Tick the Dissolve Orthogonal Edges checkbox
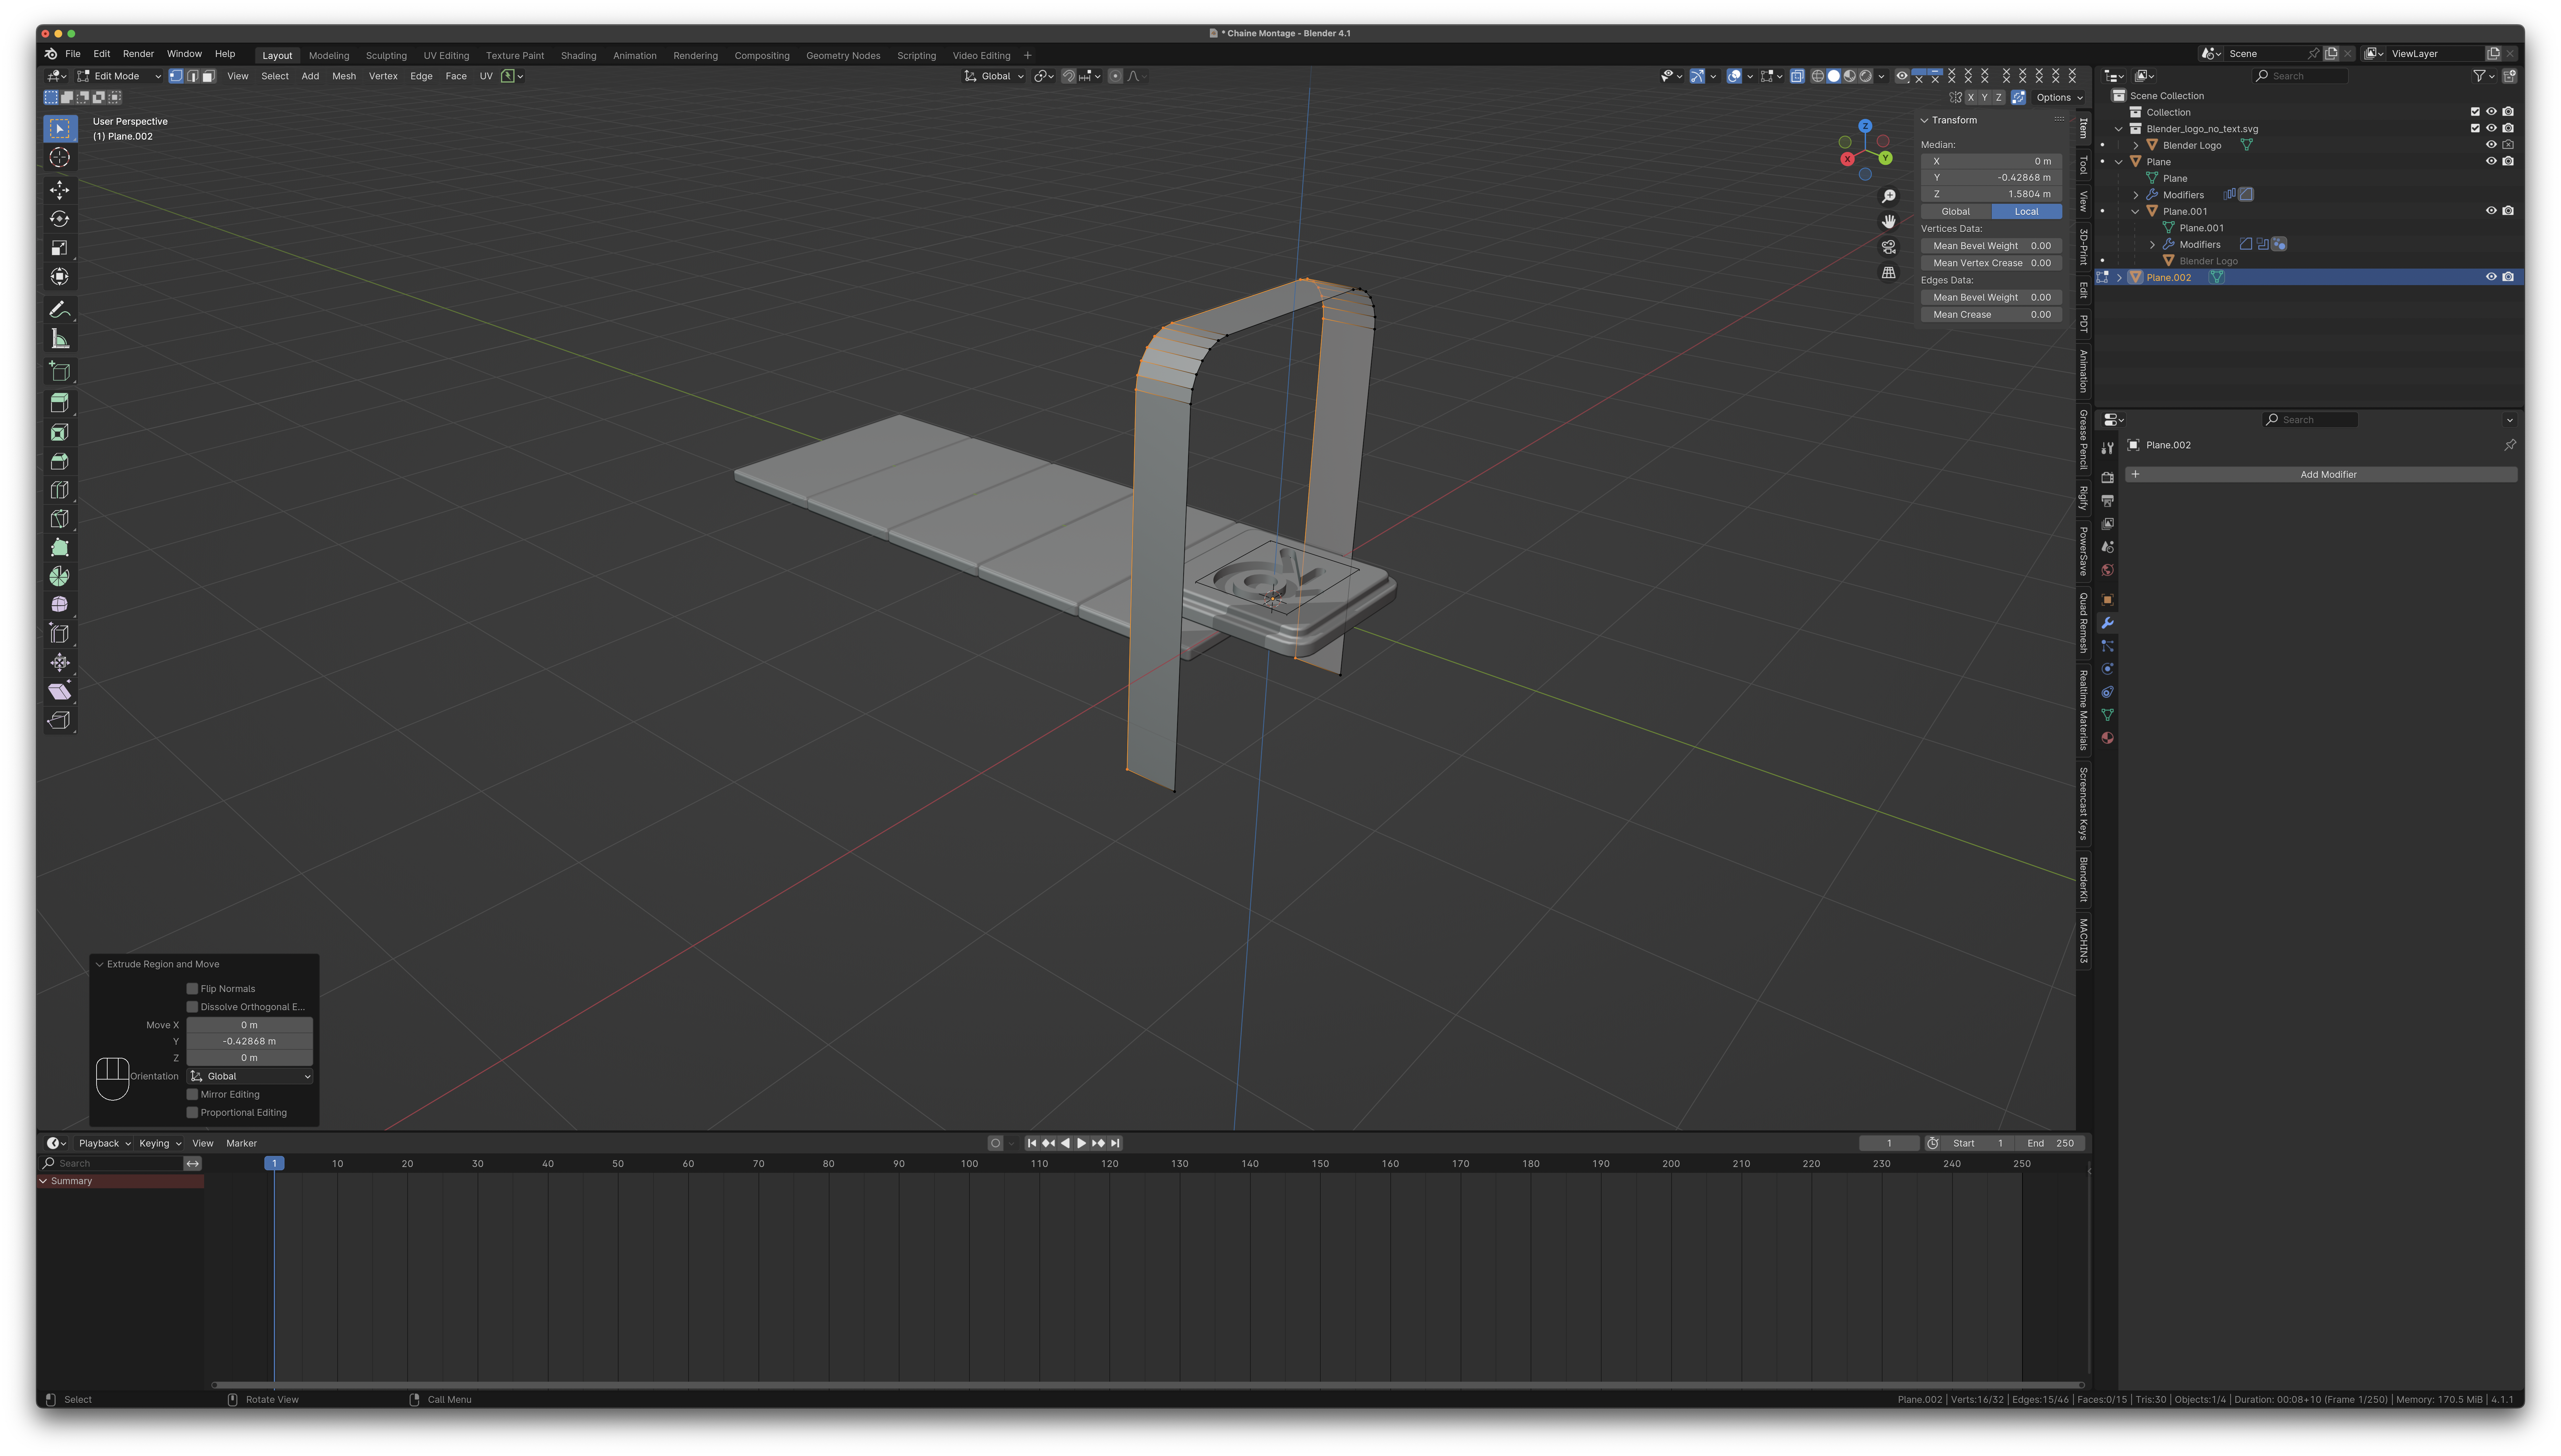The image size is (2561, 1456). click(x=192, y=1007)
